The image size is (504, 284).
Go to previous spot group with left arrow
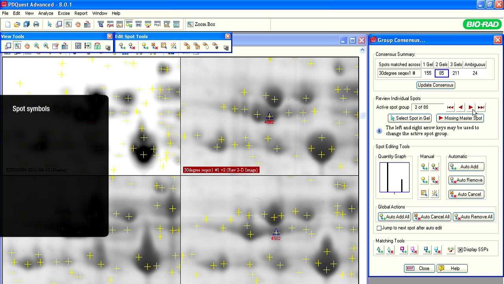coord(461,107)
